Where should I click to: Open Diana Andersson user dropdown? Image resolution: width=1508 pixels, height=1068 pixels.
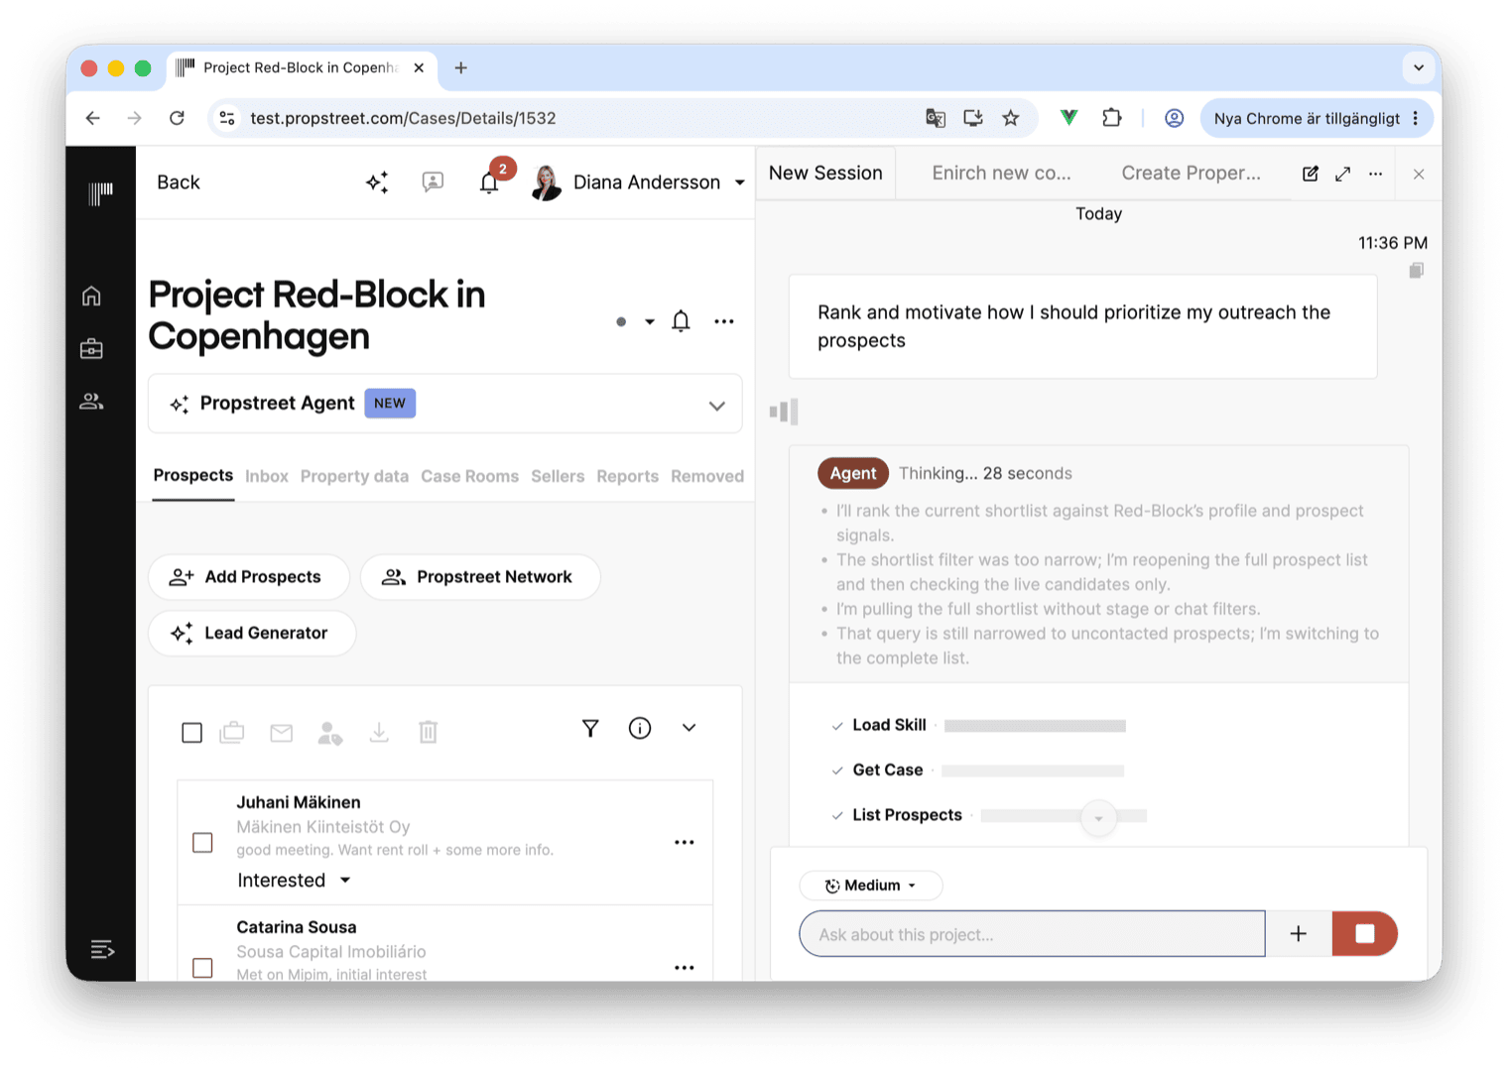click(x=638, y=181)
